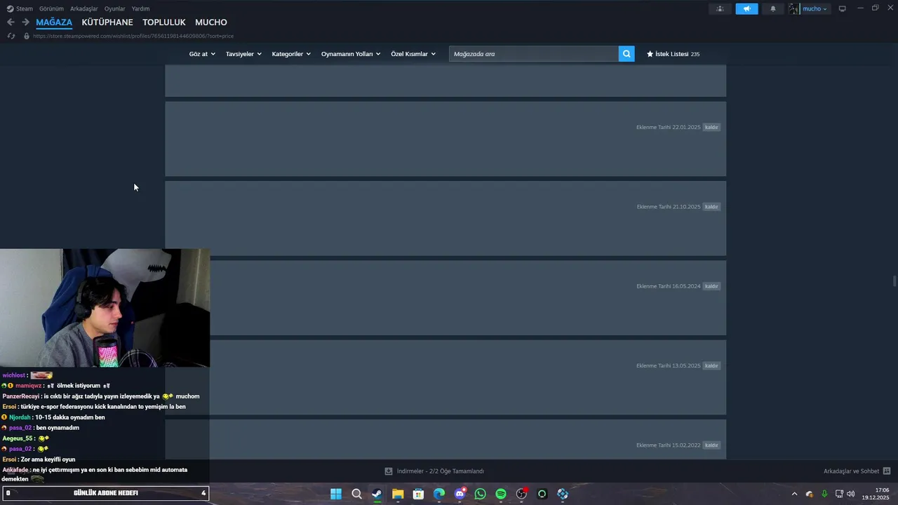The image size is (898, 505).
Task: Open clock showing 17:06 19.12.2025
Action: pos(876,494)
